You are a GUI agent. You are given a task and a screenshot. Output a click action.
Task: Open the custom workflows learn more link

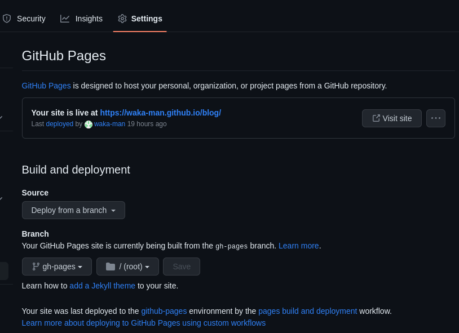(144, 323)
